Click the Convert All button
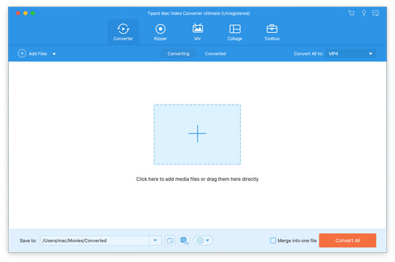The image size is (395, 262). 348,240
